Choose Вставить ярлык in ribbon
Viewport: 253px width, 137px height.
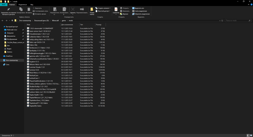click(x=39, y=14)
